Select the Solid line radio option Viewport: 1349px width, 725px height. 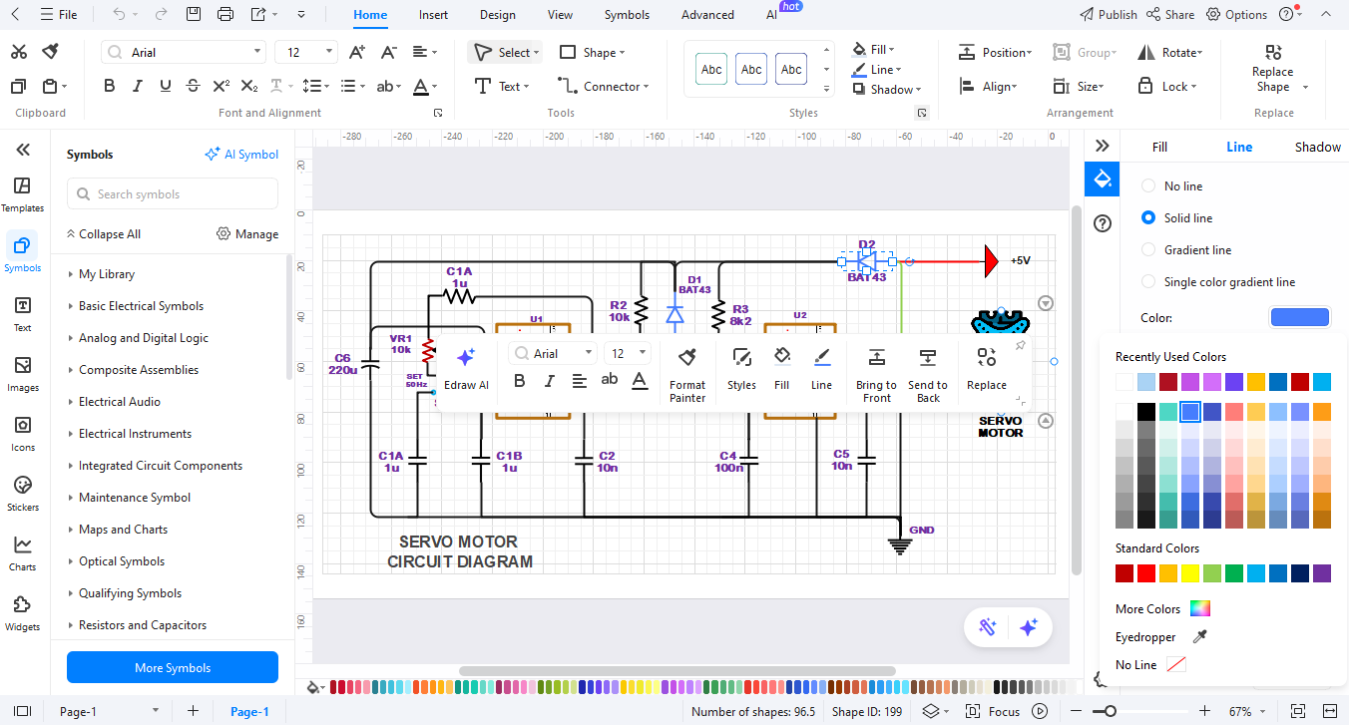pyautogui.click(x=1148, y=218)
